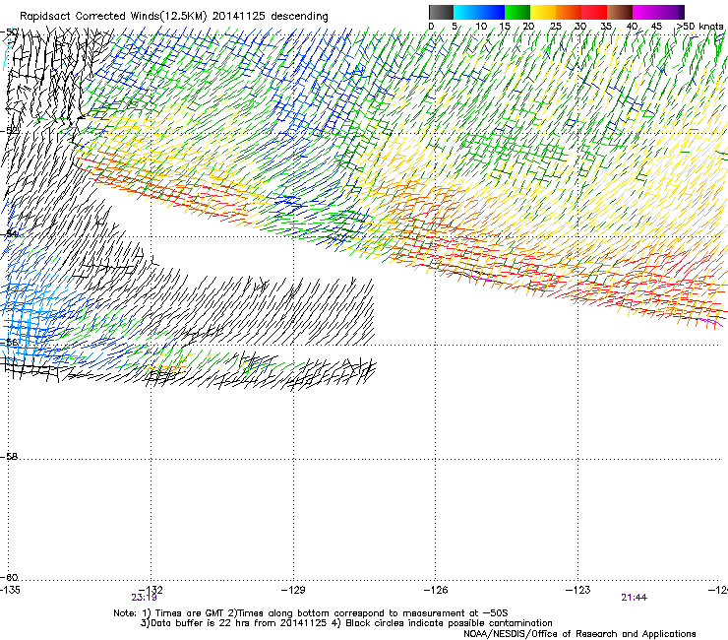The image size is (728, 640).
Task: Click the longitude label '-132'
Action: tap(152, 590)
